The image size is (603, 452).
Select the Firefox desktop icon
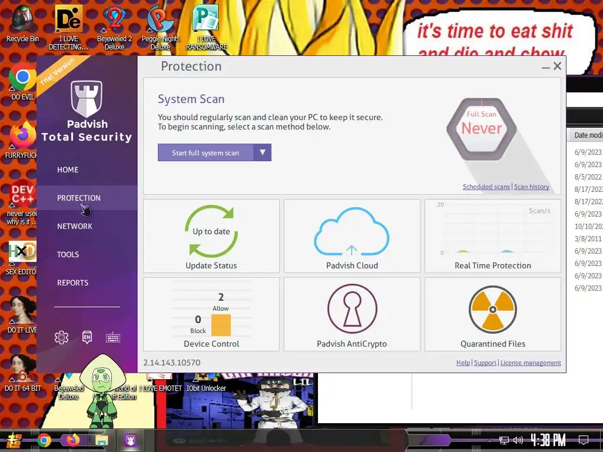click(22, 140)
